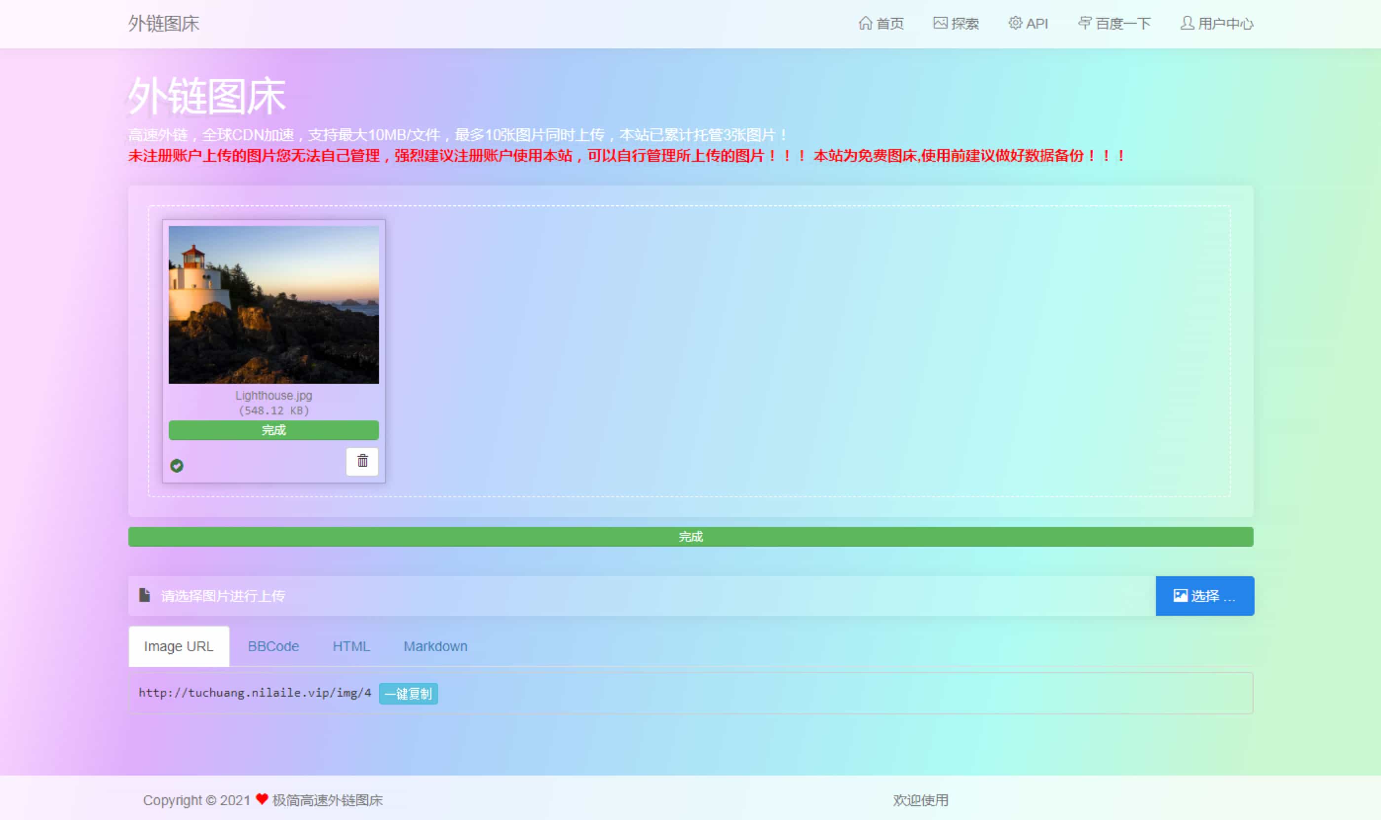Click the user icon labeled 用户中心

pyautogui.click(x=1187, y=23)
